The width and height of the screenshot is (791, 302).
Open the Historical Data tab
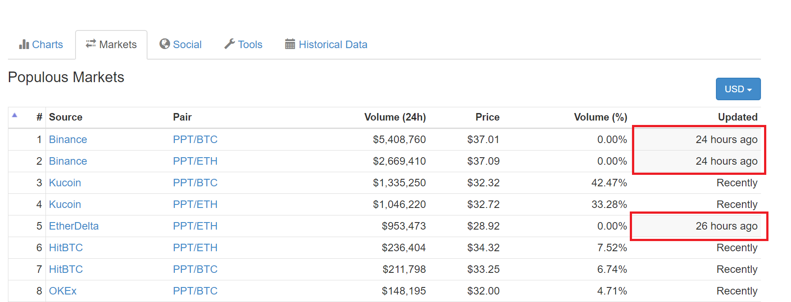326,45
